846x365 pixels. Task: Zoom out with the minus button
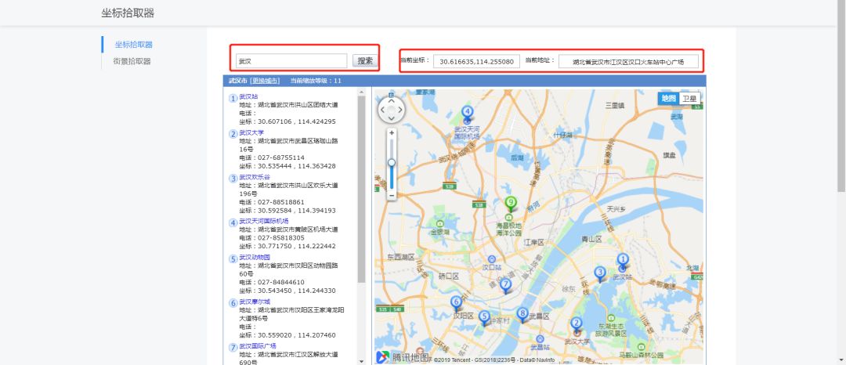pos(392,195)
